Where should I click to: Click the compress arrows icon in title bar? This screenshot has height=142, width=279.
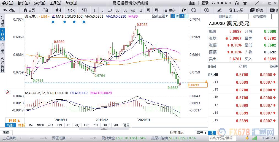point(257,3)
